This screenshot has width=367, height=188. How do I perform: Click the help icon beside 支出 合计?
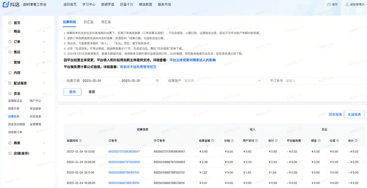[x=356, y=141]
